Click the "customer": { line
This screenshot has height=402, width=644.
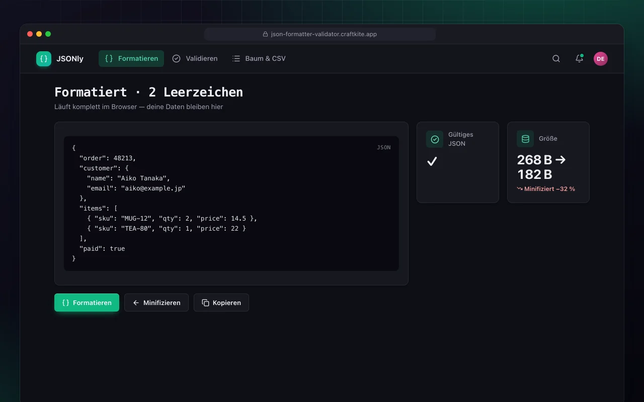tap(104, 168)
